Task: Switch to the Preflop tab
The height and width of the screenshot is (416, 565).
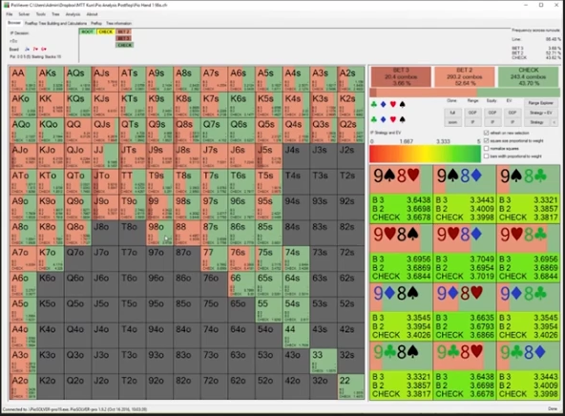Action: (x=96, y=24)
